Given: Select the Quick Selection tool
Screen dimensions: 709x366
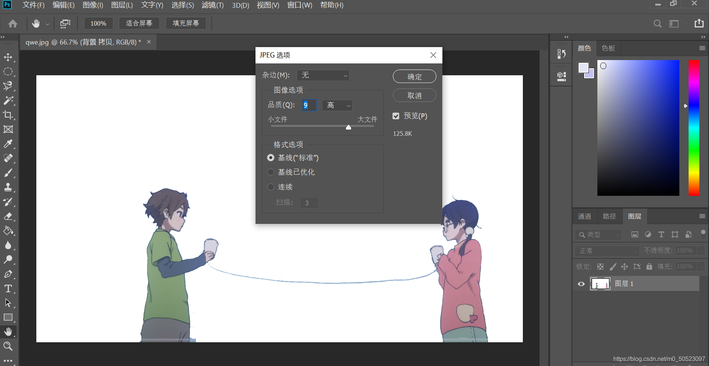Looking at the screenshot, I should click(x=8, y=86).
